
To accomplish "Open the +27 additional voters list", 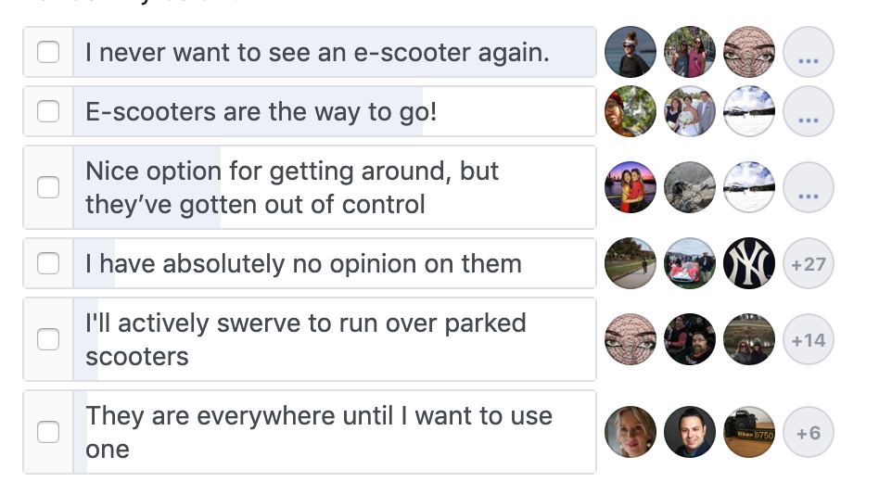I will [x=808, y=263].
